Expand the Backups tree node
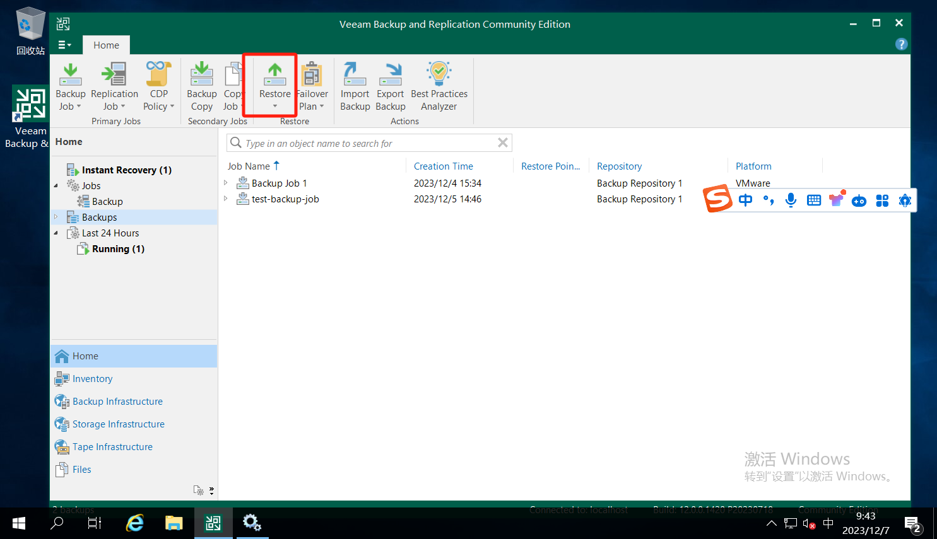Screen dimensions: 937x539 [56, 217]
